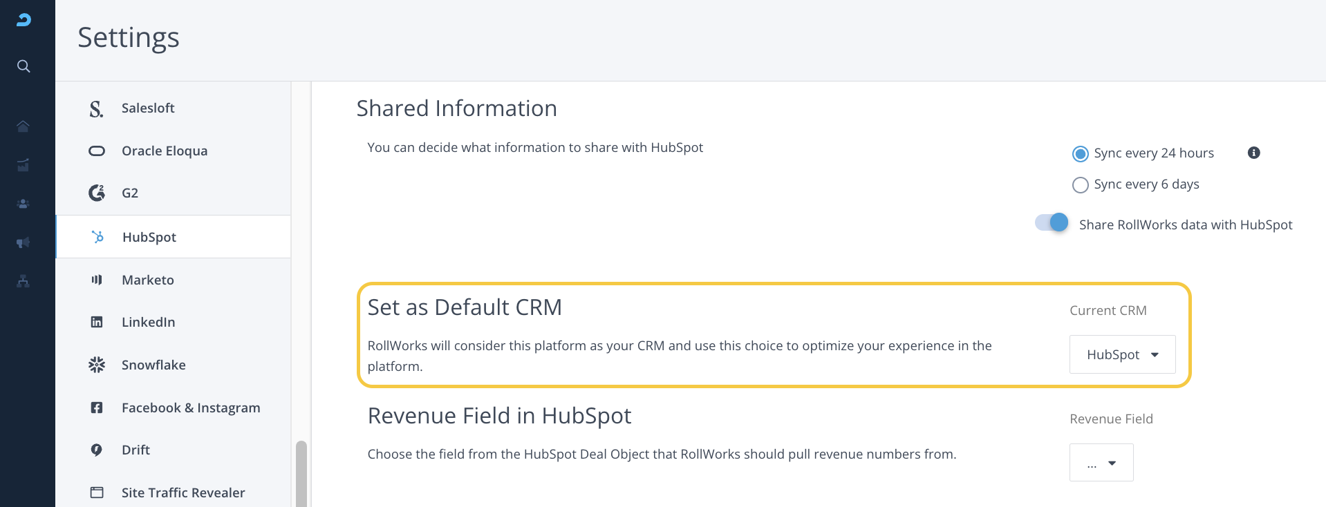Go to Facebook & Instagram integration
Screen dimensions: 1326x507
tap(191, 408)
